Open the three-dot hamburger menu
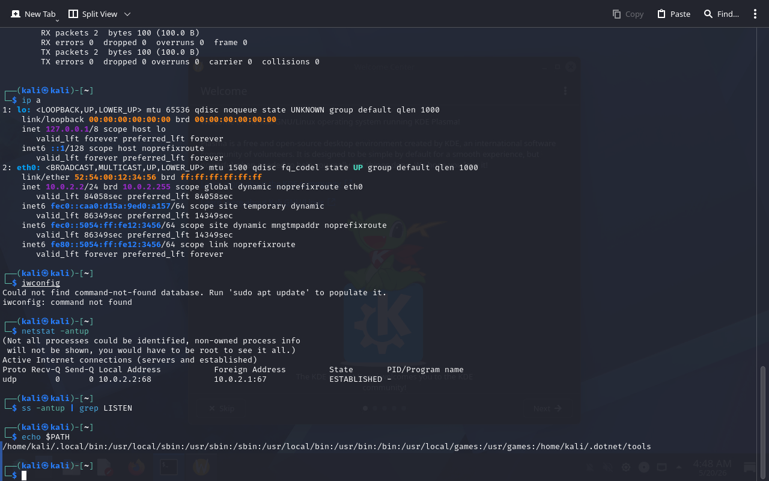This screenshot has height=481, width=769. (755, 14)
